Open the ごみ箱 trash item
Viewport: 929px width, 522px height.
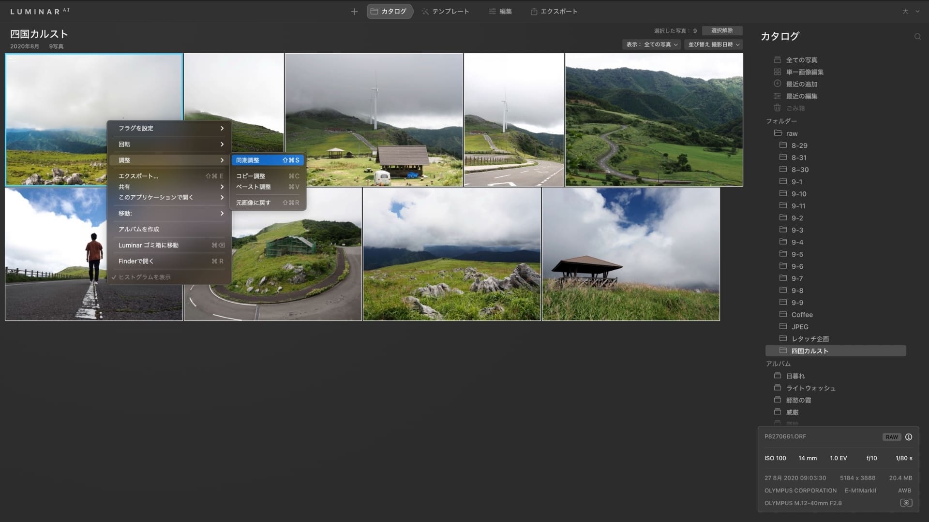[795, 108]
